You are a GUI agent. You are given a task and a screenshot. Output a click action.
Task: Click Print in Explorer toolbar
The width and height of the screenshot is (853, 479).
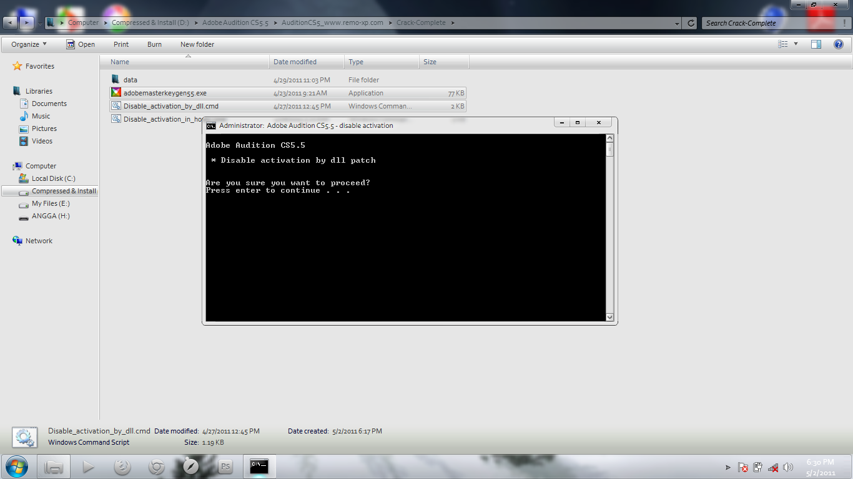click(x=121, y=44)
